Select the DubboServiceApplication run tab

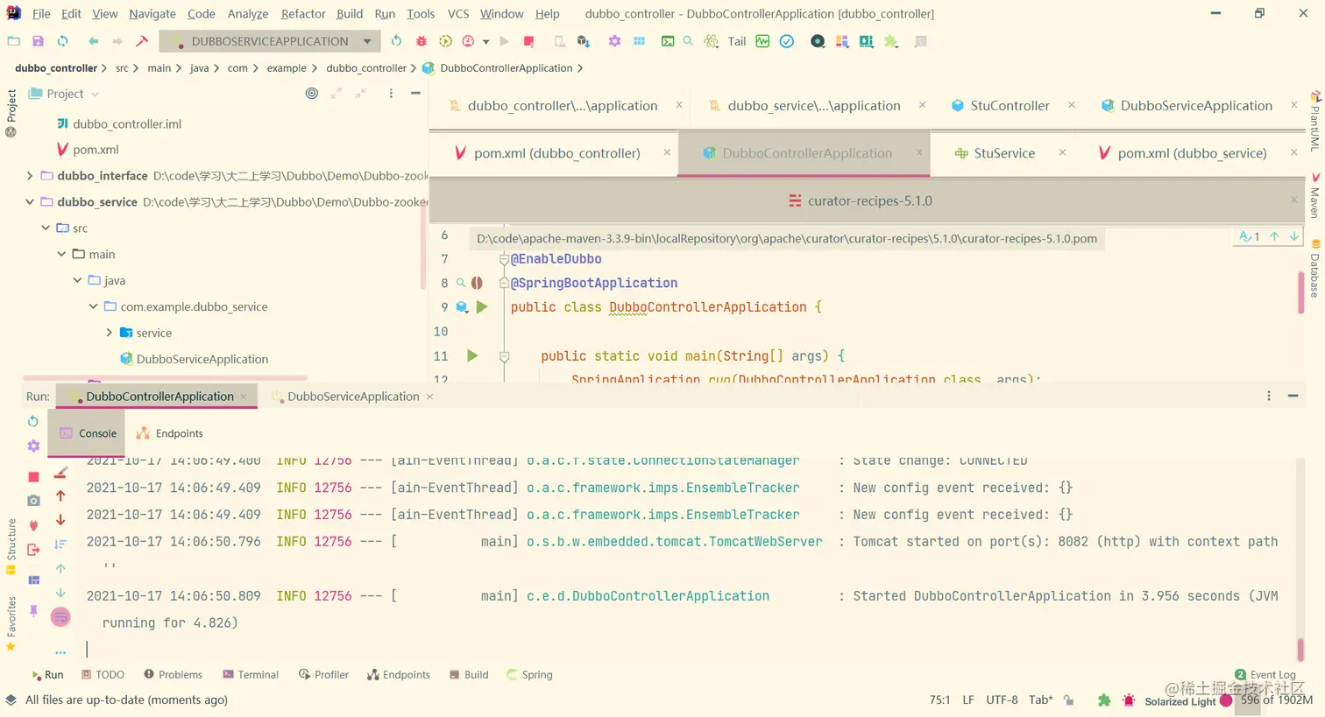[353, 397]
